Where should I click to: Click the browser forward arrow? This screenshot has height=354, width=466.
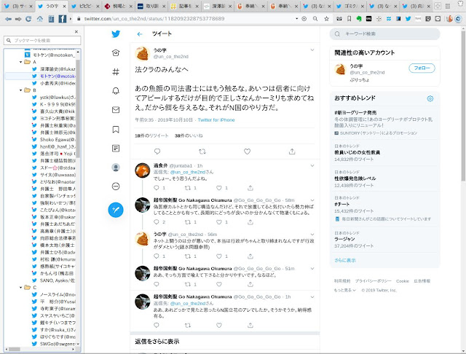(18, 19)
